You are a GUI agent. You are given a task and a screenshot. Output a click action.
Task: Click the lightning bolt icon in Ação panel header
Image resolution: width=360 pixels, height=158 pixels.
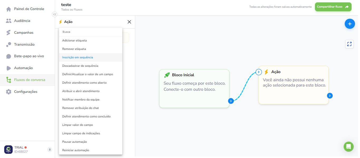[61, 22]
